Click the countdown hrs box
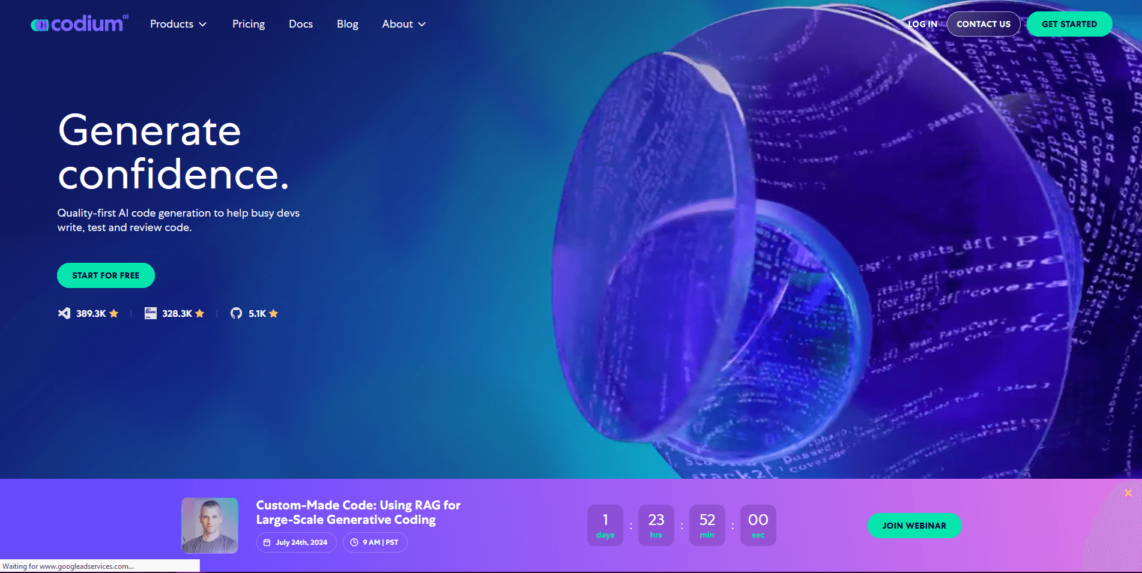The height and width of the screenshot is (573, 1142). 656,526
